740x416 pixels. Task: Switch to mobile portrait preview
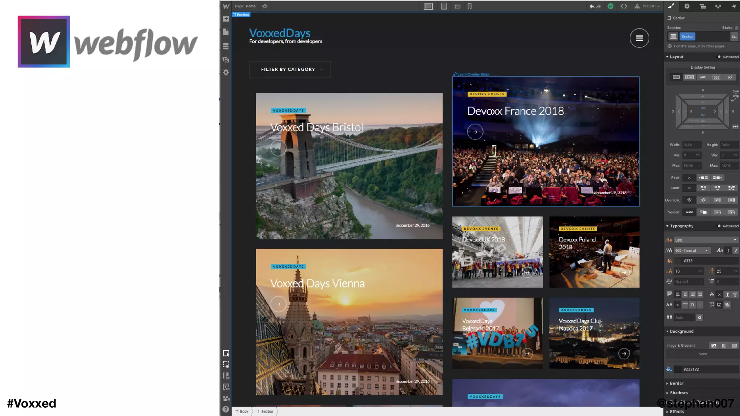tap(469, 6)
